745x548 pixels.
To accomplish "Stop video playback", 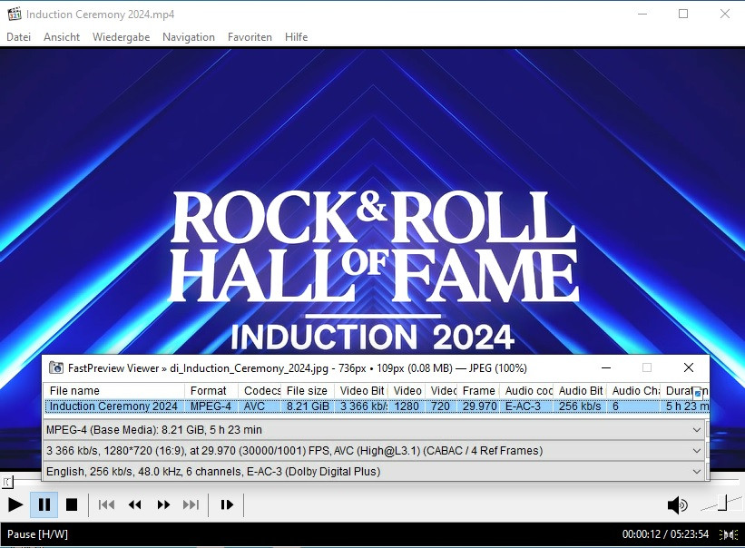I will (x=72, y=505).
